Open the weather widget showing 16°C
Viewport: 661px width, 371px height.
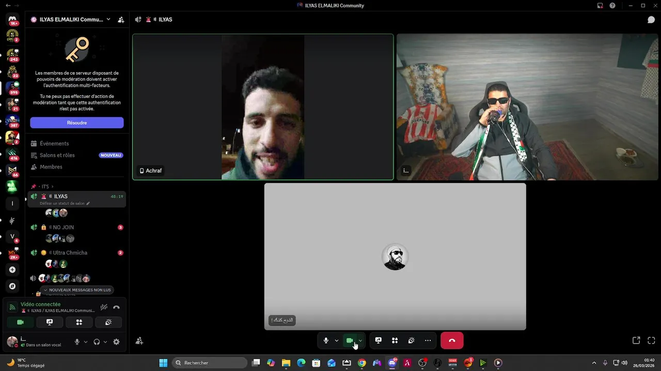coord(26,363)
